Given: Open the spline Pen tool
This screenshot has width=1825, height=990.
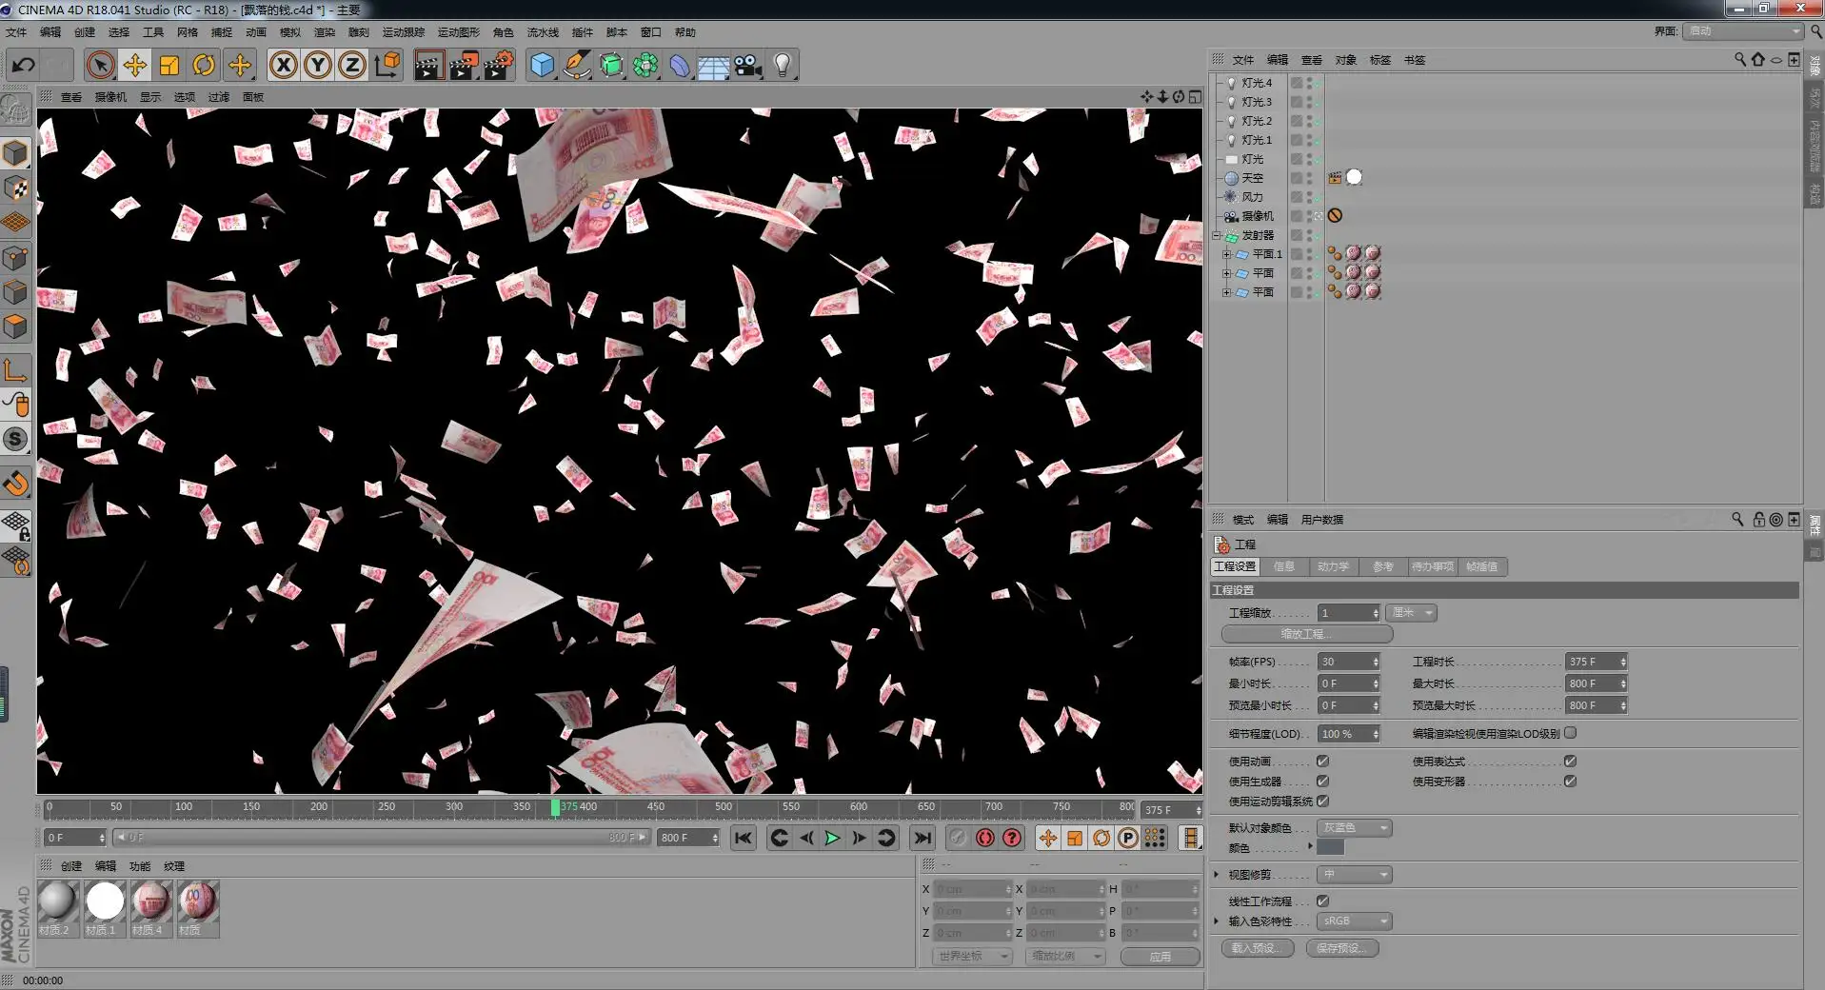Looking at the screenshot, I should [576, 65].
